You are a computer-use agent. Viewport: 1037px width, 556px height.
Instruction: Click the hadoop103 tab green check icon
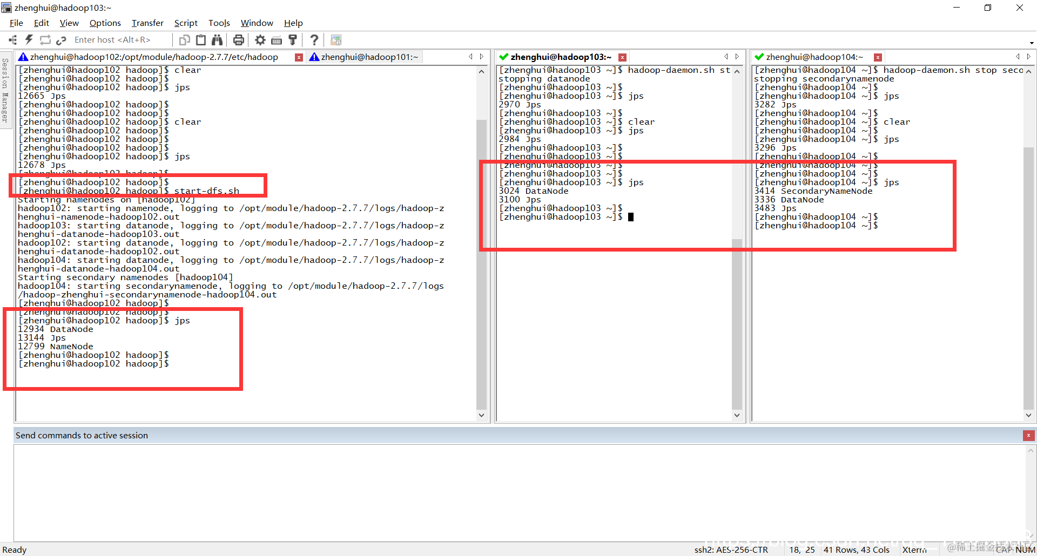coord(504,57)
